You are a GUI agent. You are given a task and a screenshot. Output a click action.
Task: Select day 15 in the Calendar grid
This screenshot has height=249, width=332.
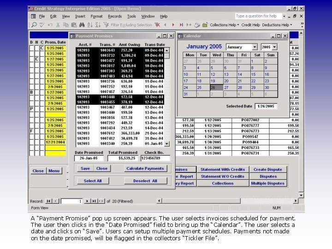click(257, 74)
